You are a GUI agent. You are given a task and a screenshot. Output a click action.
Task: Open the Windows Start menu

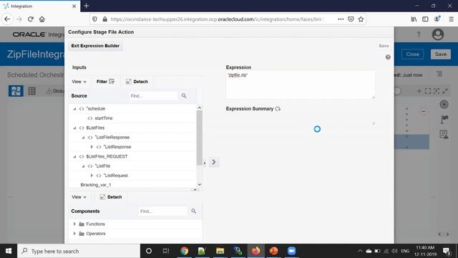tap(9, 251)
